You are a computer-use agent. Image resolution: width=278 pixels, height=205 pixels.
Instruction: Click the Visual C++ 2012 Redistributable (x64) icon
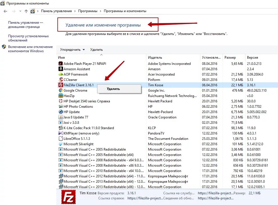click(x=60, y=176)
